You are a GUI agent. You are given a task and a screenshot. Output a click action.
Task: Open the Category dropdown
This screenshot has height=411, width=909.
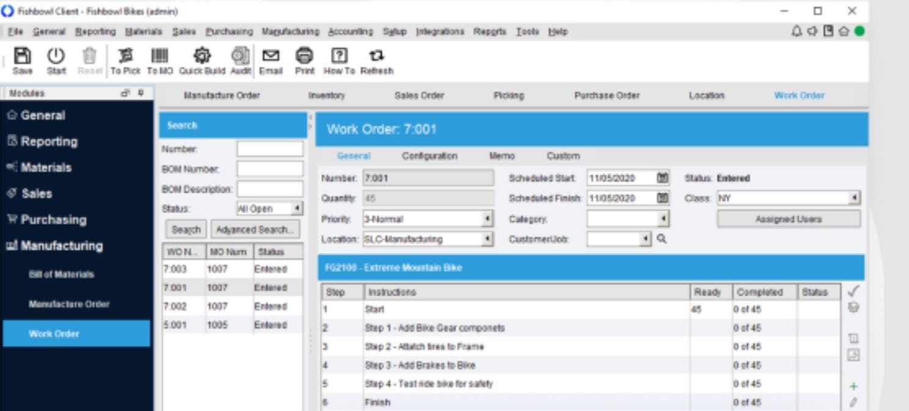coord(664,219)
